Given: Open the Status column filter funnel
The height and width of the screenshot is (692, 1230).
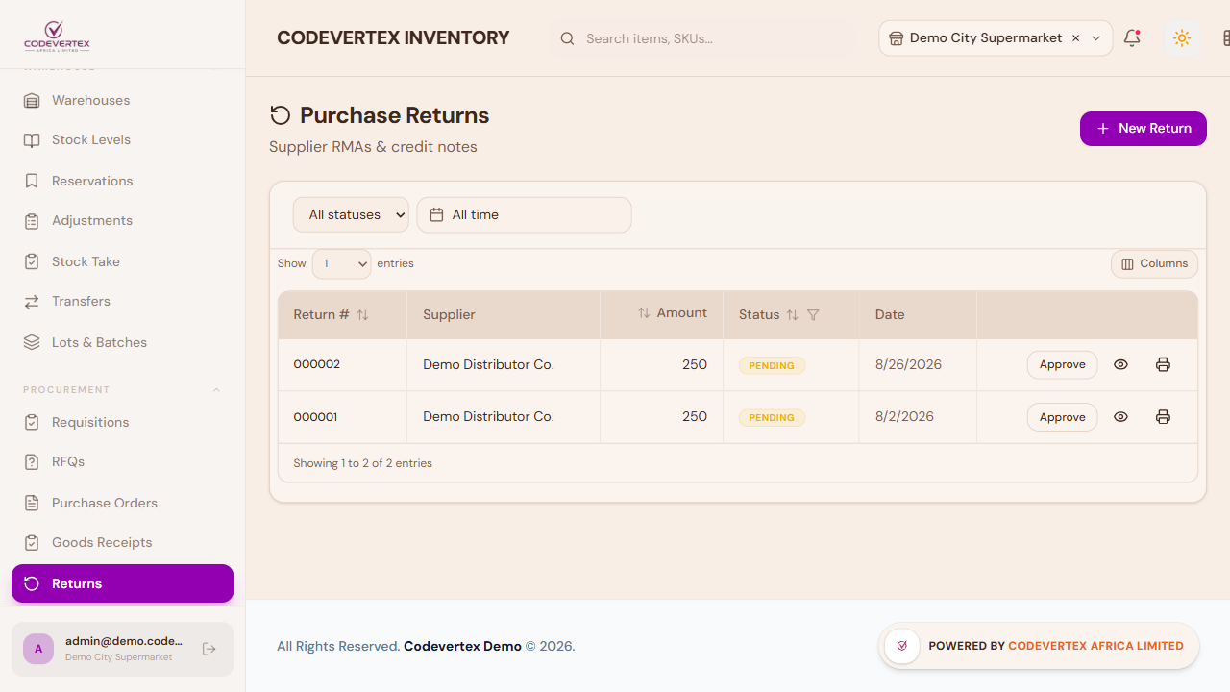Looking at the screenshot, I should coord(813,314).
